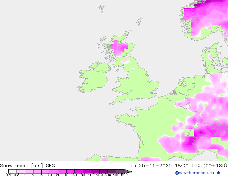Open the weatheronline.co.uk copyright link
The image size is (228, 176).
(x=198, y=173)
